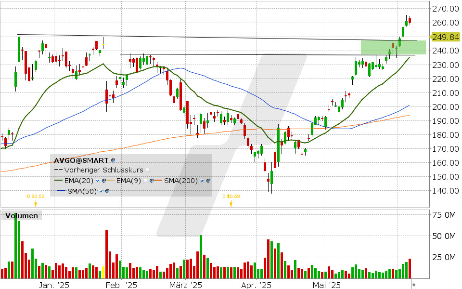Open EMA(20) indicator settings icon
Image resolution: width=462 pixels, height=289 pixels.
(104, 181)
